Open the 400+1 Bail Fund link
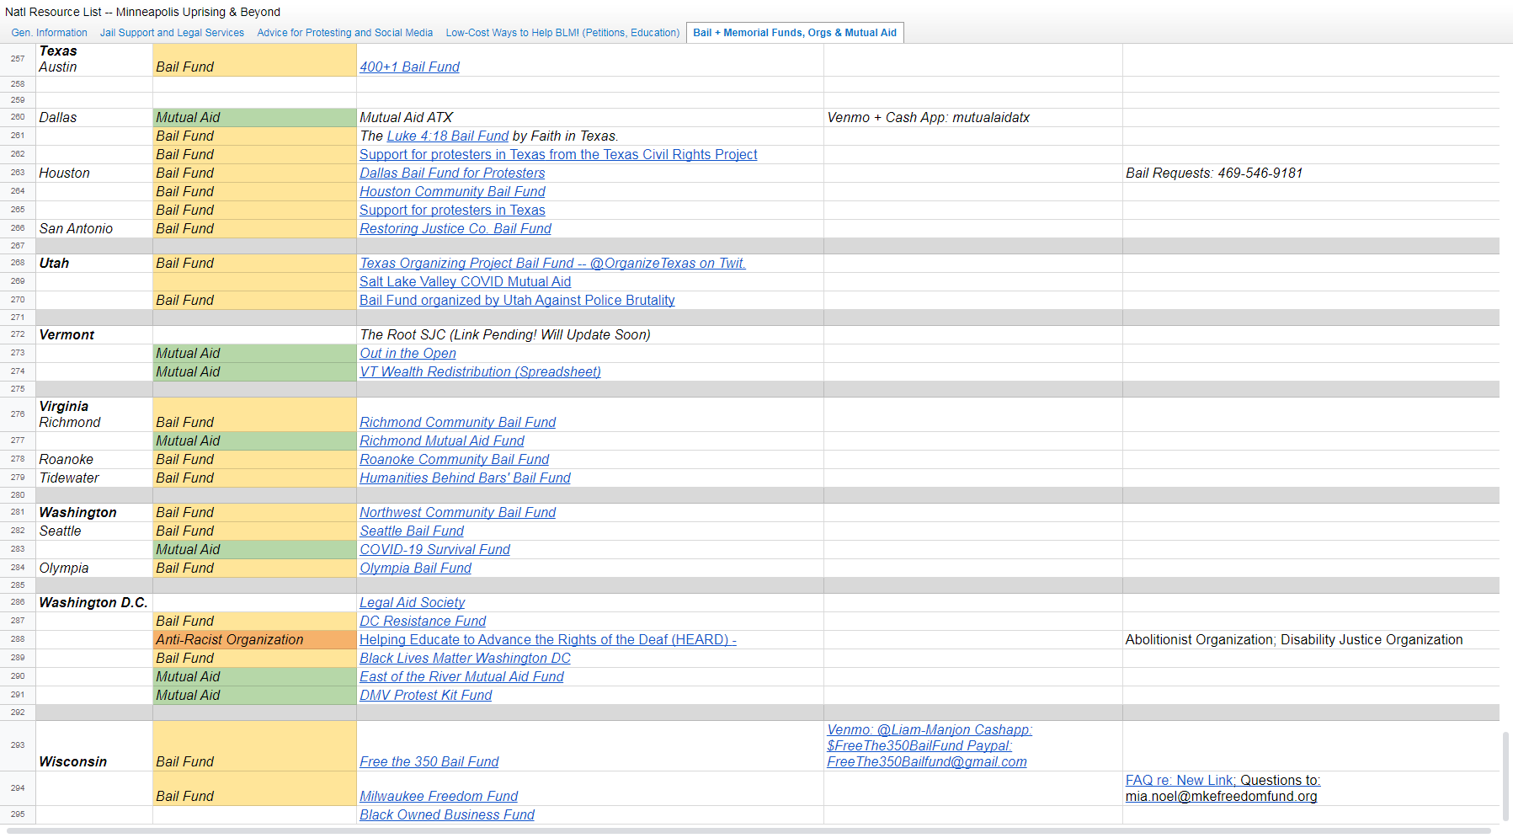The height and width of the screenshot is (838, 1513). [x=409, y=67]
